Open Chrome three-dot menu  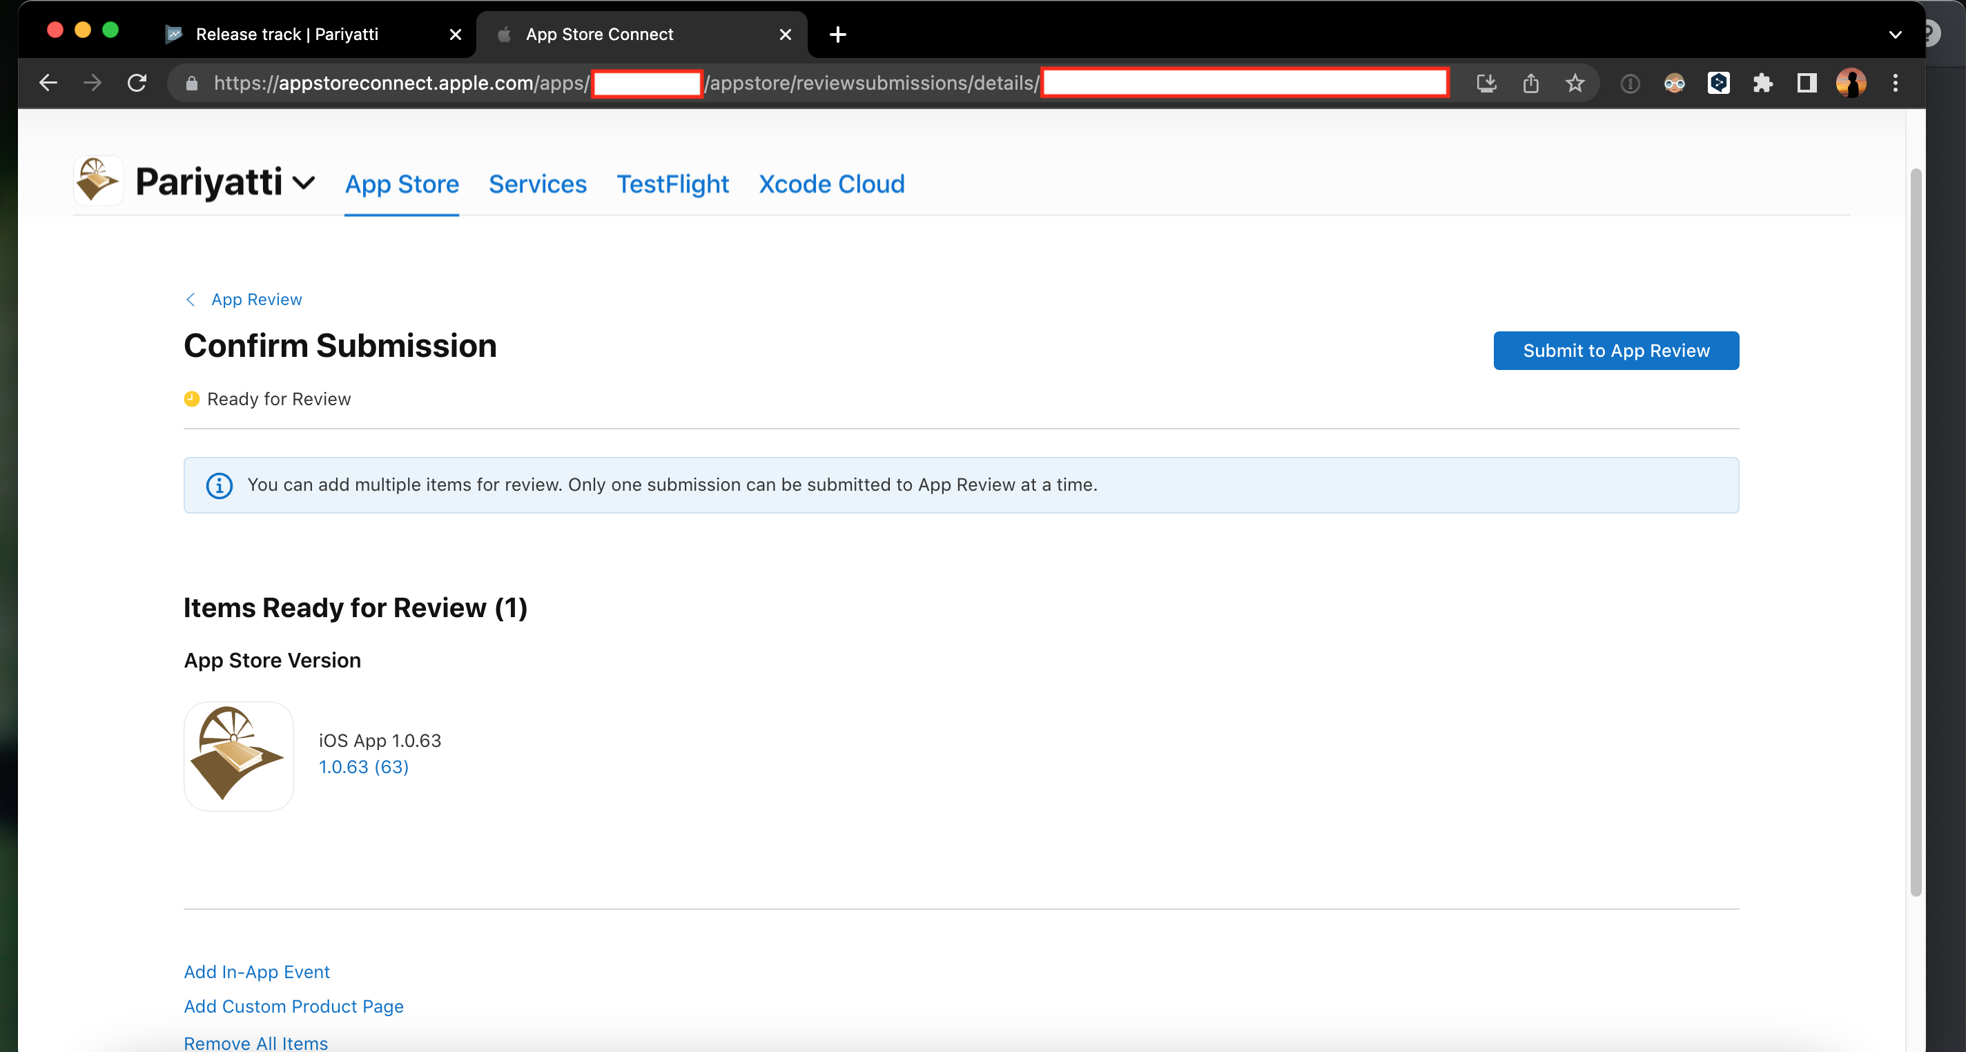(1895, 82)
